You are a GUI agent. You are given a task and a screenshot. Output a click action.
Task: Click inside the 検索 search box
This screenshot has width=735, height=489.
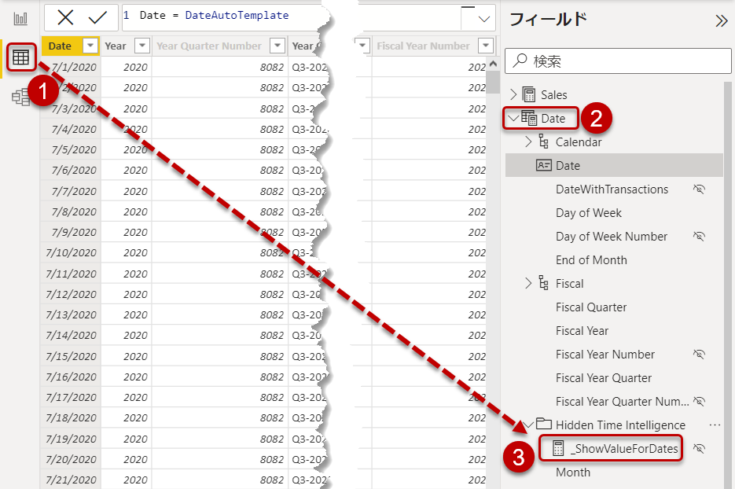[x=617, y=61]
